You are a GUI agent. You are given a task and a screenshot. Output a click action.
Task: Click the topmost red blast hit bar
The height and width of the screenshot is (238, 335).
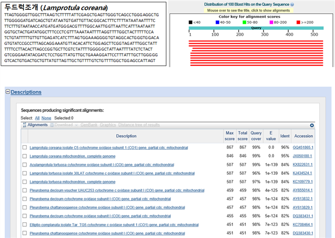coord(256,41)
